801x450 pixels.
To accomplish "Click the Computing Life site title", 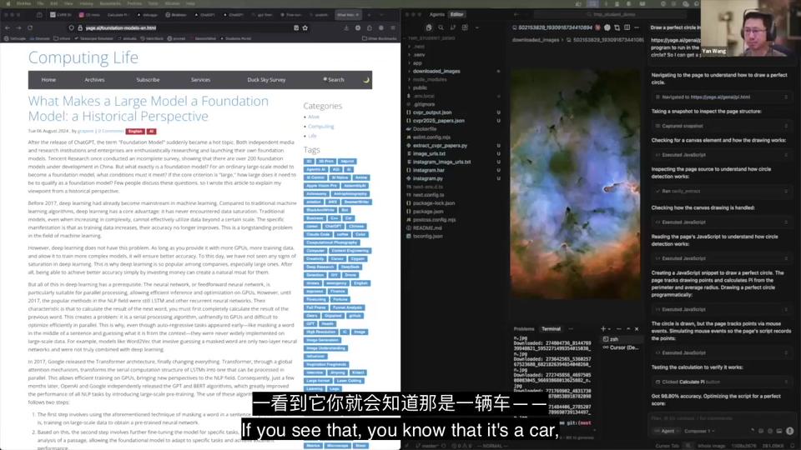I will coord(83,57).
